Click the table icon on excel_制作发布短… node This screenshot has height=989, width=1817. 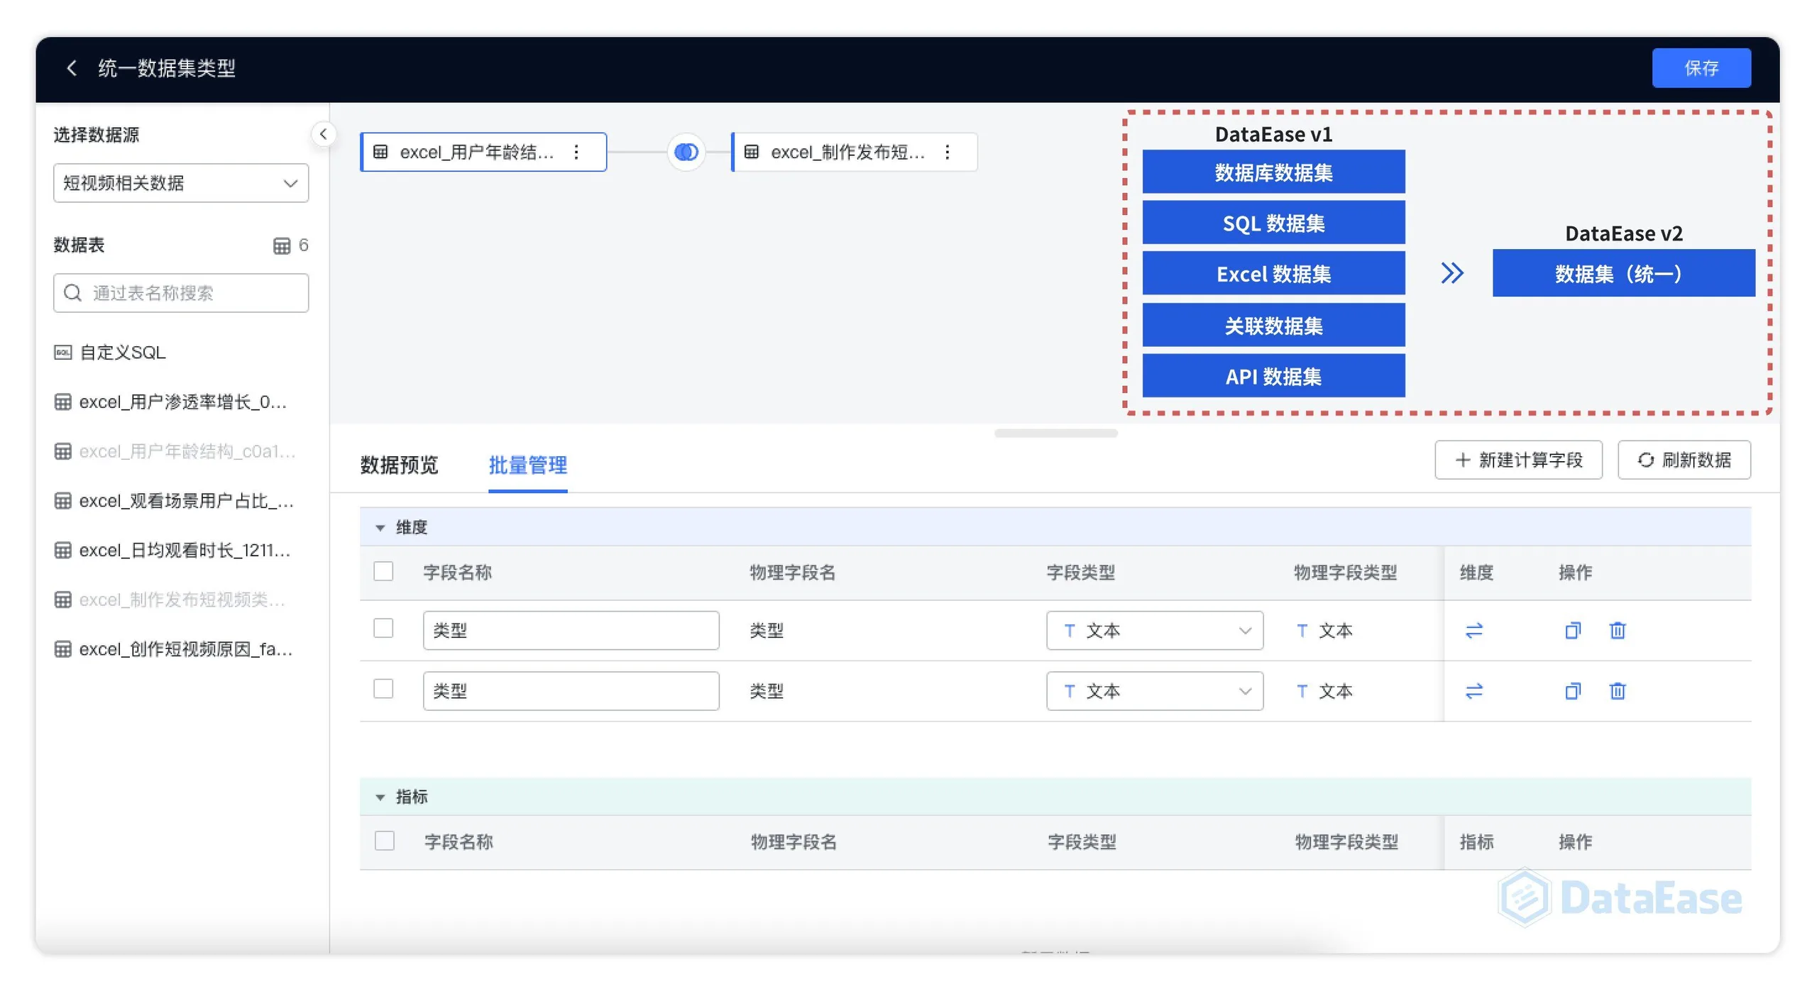[x=752, y=152]
